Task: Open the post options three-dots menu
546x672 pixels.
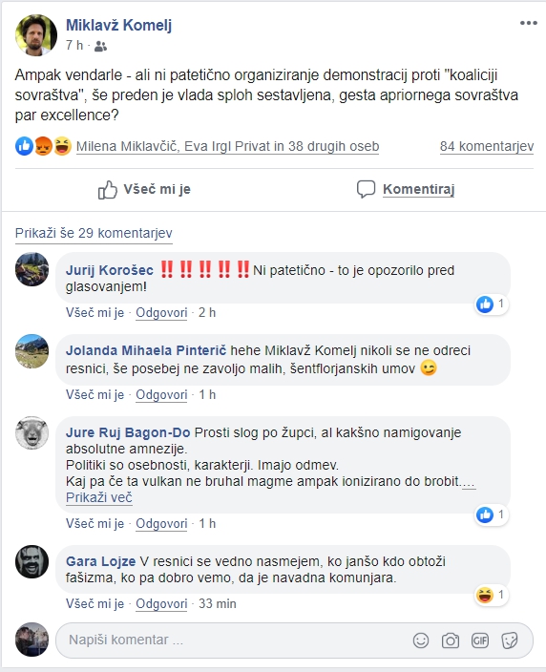Action: 528,23
